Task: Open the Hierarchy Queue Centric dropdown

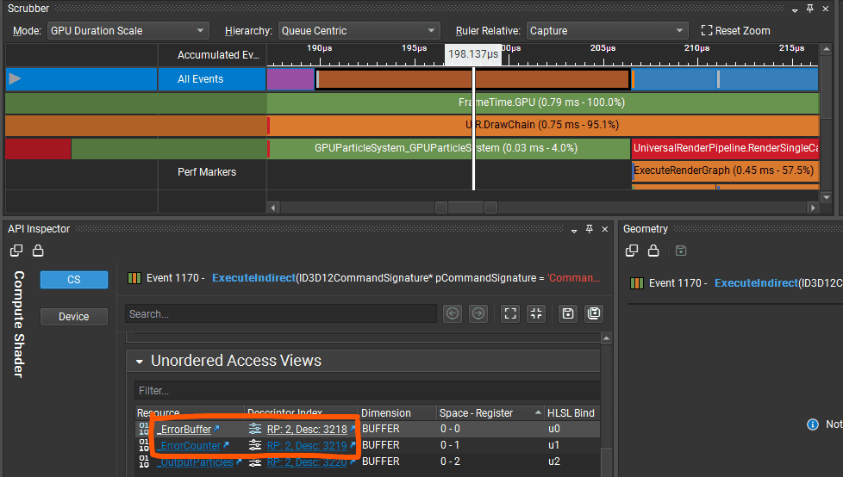Action: click(x=359, y=31)
